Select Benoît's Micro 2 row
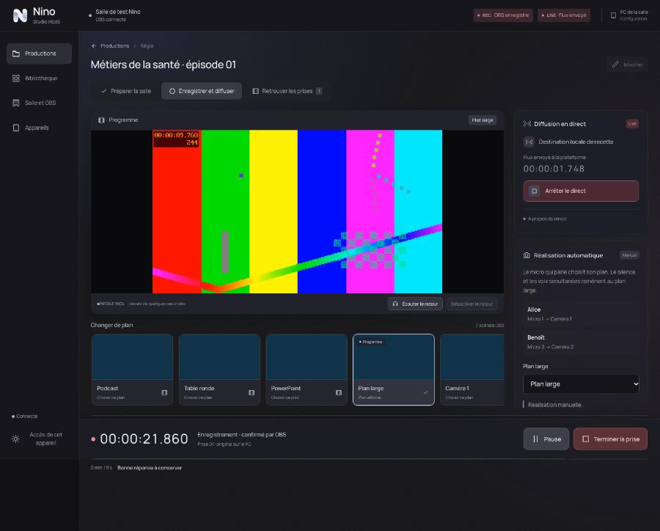 [581, 342]
